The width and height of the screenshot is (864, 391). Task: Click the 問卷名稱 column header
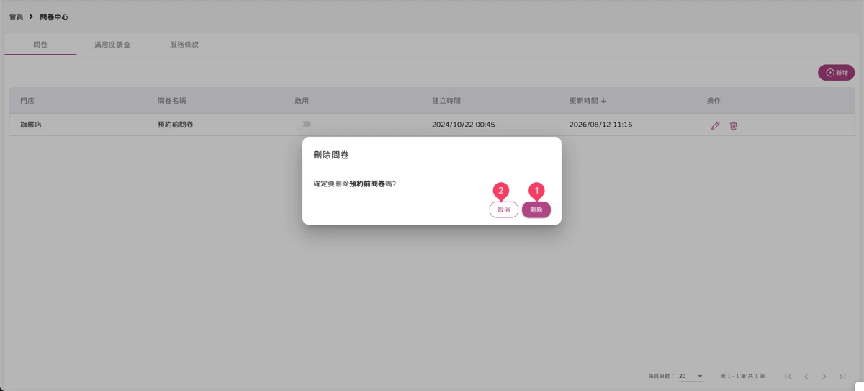(x=171, y=101)
